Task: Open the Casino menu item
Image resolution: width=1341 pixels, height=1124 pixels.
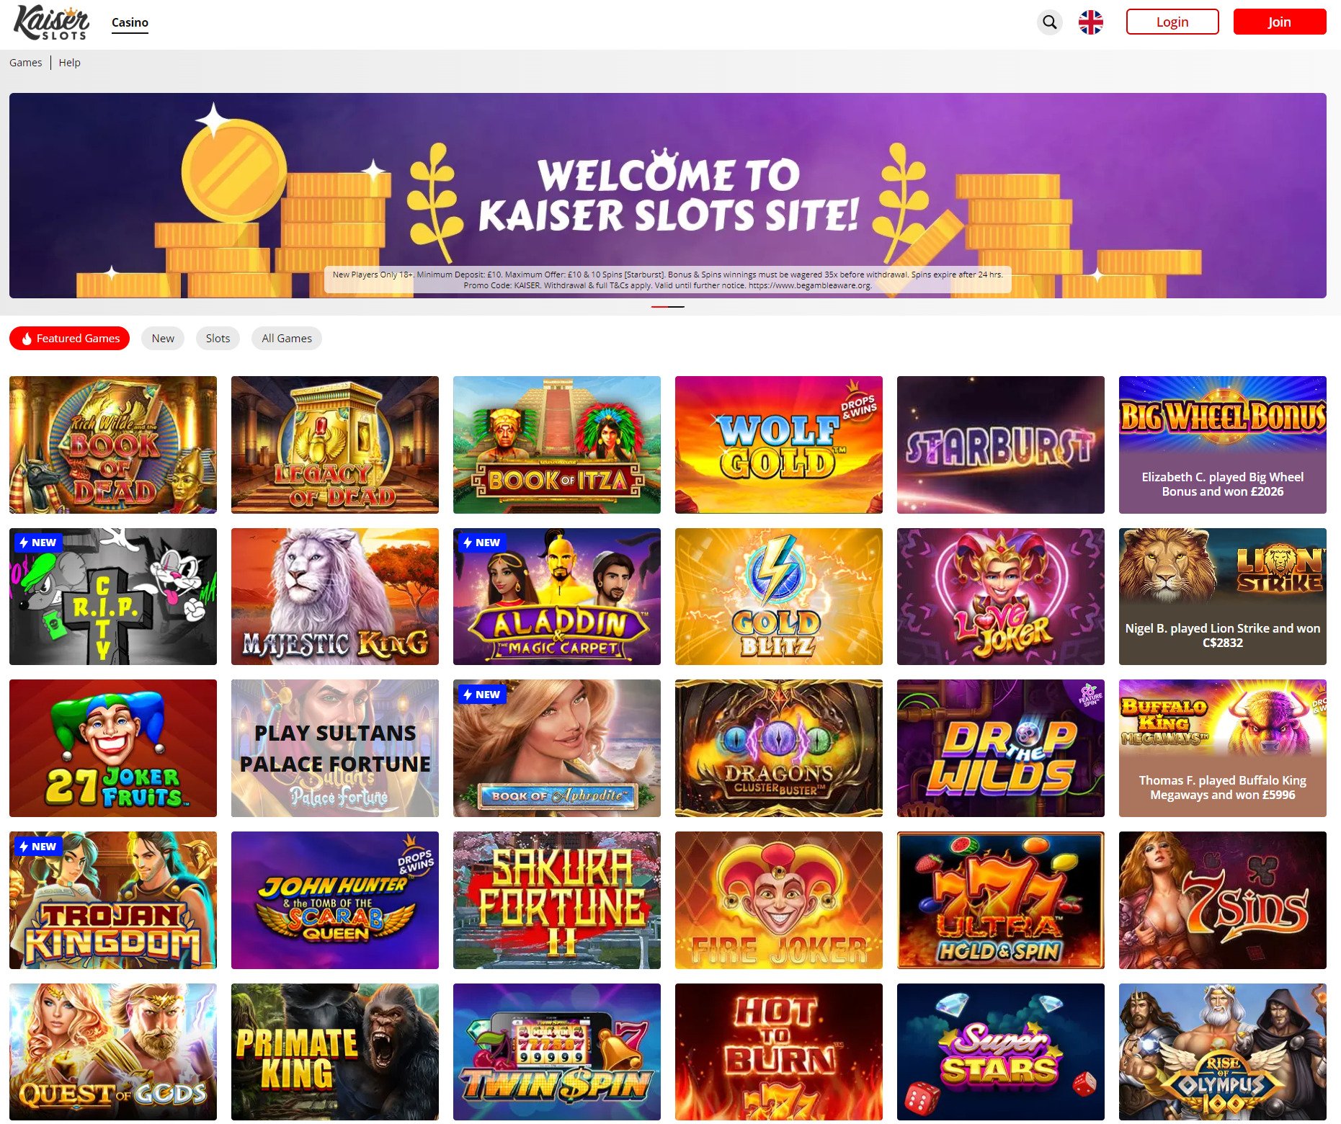Action: pyautogui.click(x=130, y=22)
